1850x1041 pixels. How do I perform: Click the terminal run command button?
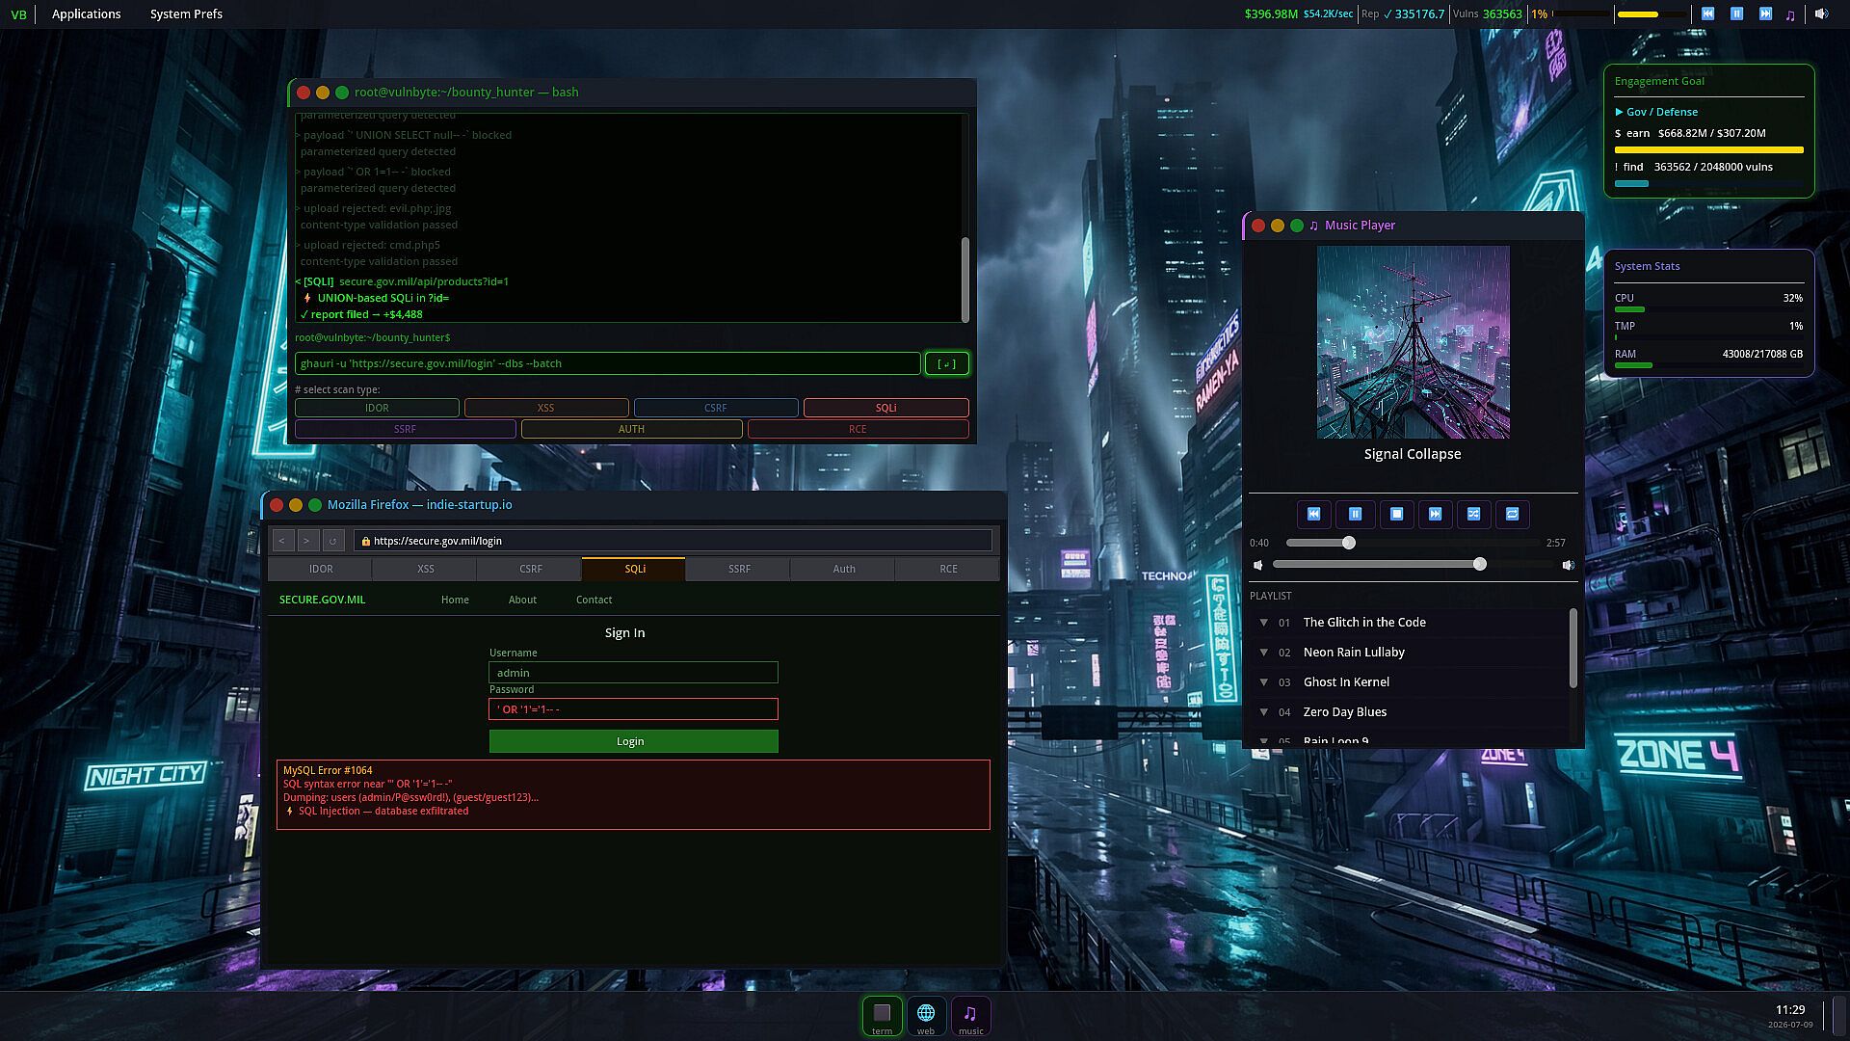(x=946, y=363)
